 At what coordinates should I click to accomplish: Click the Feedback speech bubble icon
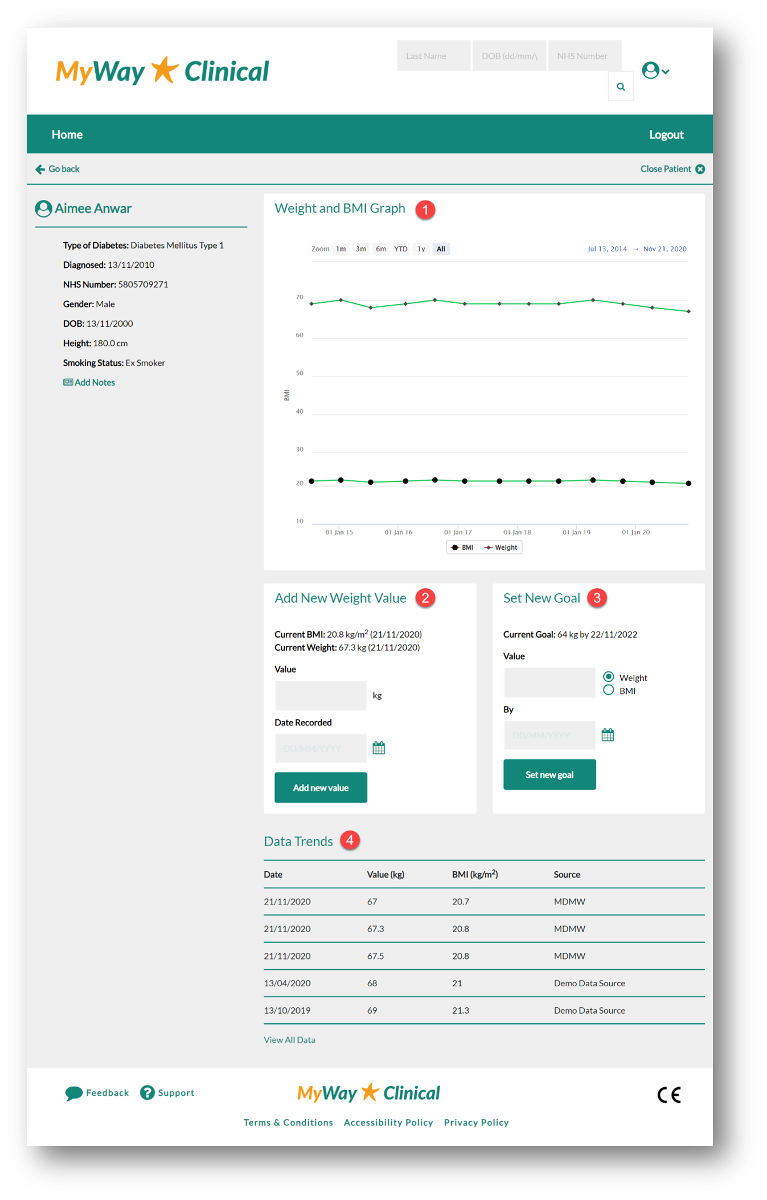73,1093
